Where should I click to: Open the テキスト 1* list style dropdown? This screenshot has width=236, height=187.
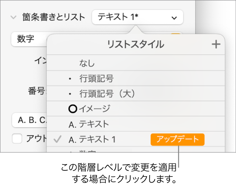click(137, 17)
